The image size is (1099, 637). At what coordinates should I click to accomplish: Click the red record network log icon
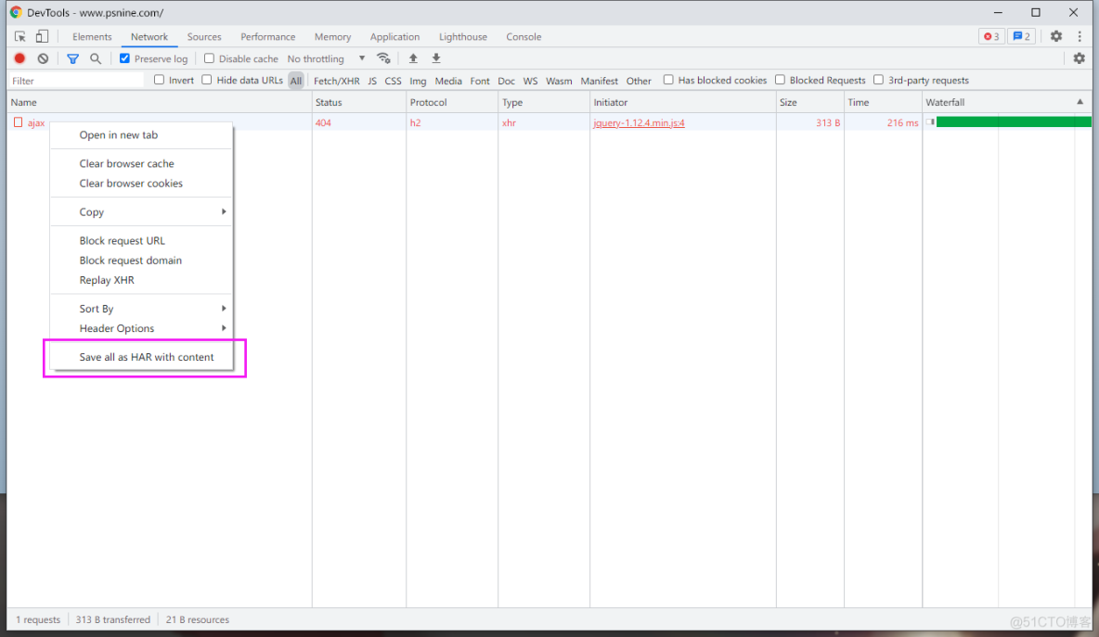(x=19, y=58)
